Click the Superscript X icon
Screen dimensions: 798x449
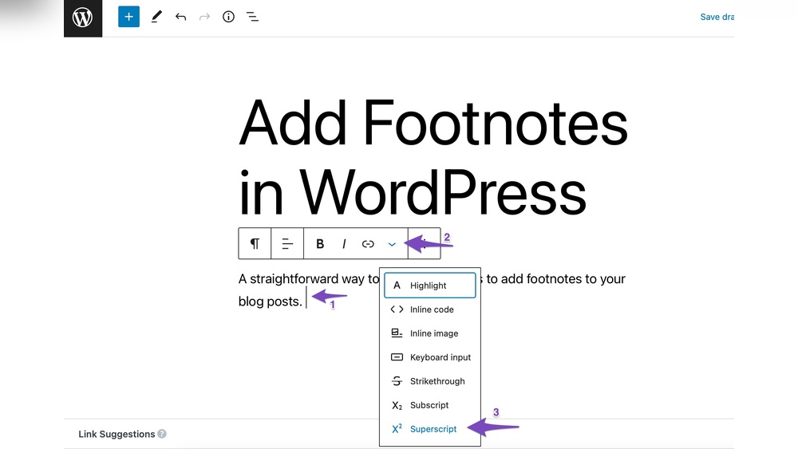point(397,428)
